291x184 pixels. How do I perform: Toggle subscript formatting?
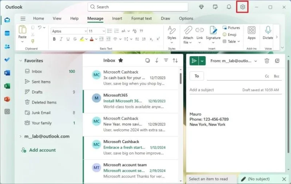[151, 39]
